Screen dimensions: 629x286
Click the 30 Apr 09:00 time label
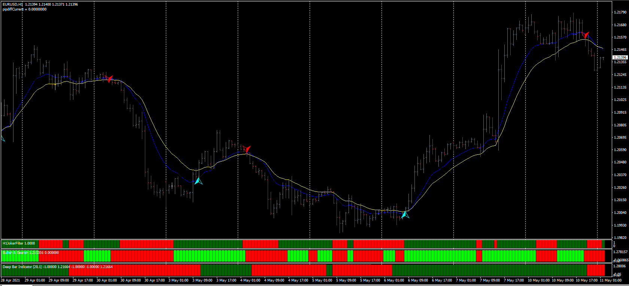[131, 280]
